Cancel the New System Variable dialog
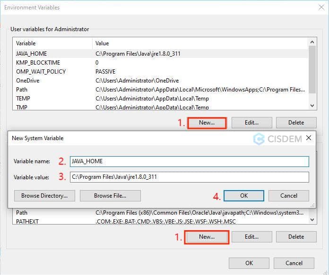This screenshot has width=329, height=275. coord(288,195)
